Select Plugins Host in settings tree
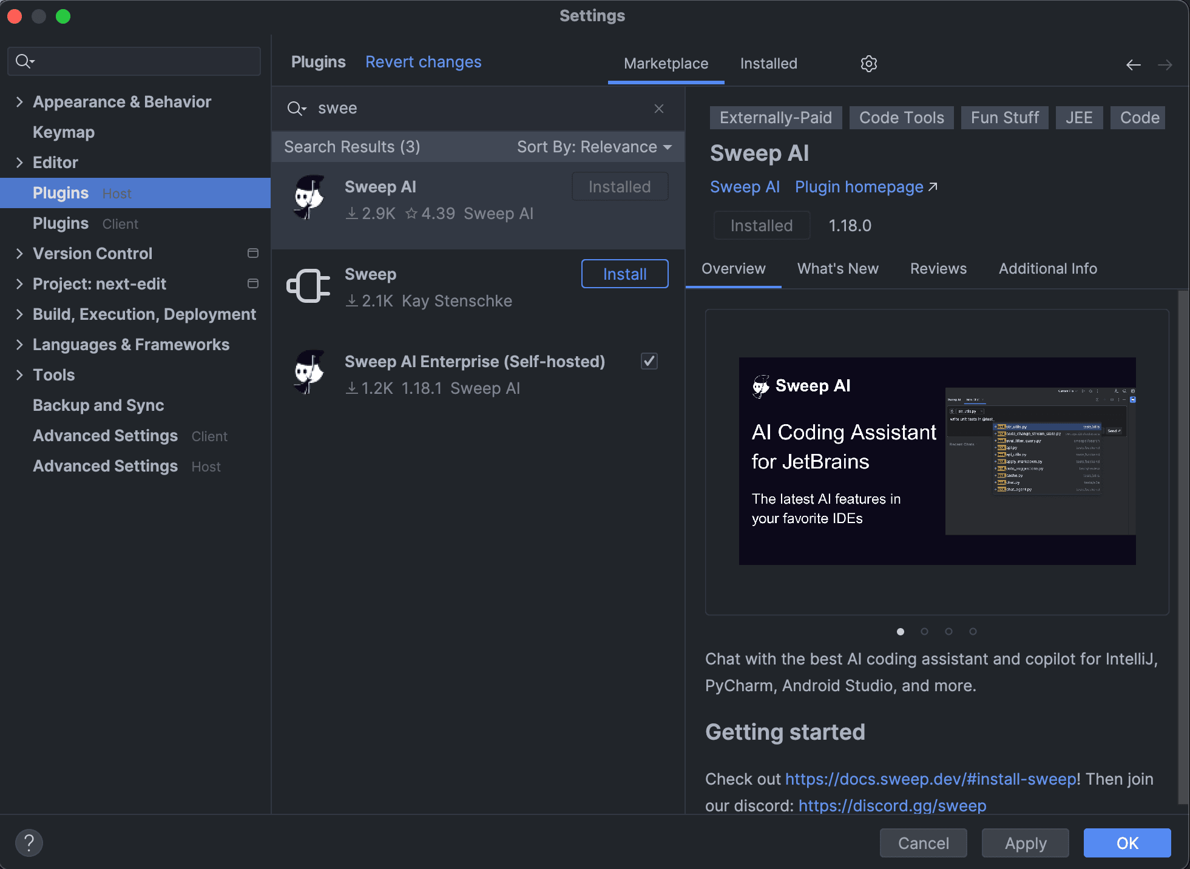Screen dimensions: 1190x869 point(135,193)
